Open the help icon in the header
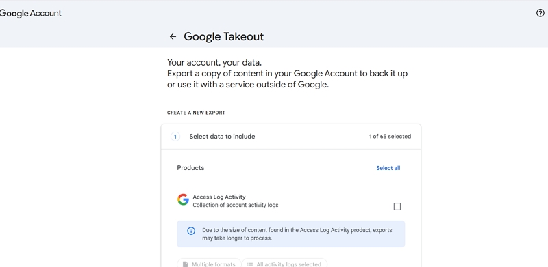548x267 pixels. point(540,13)
